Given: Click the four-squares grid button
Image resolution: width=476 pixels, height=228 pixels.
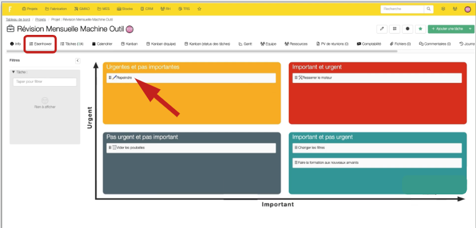Looking at the screenshot, I should point(394,29).
